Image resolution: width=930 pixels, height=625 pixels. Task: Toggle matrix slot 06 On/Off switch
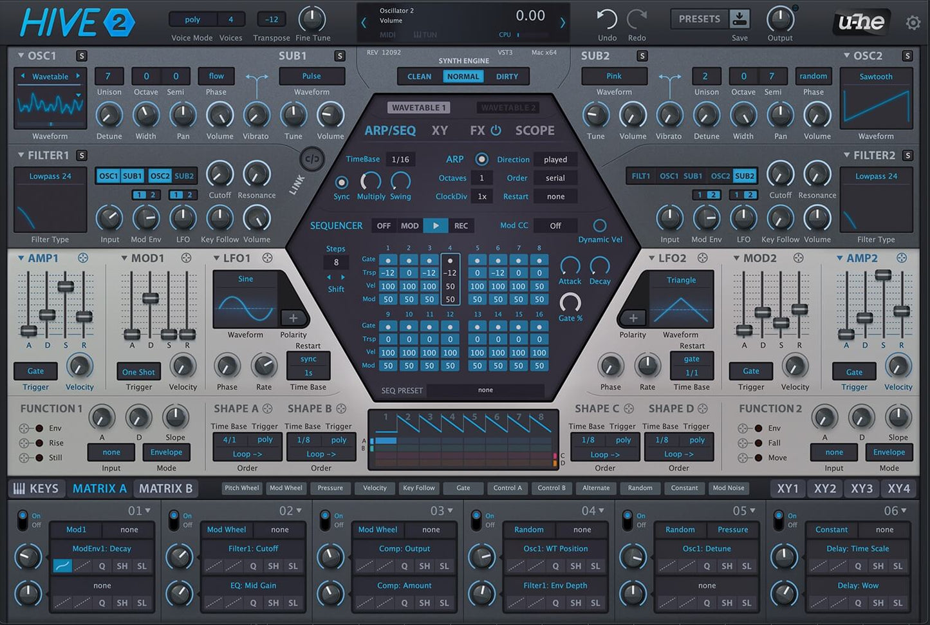click(779, 519)
